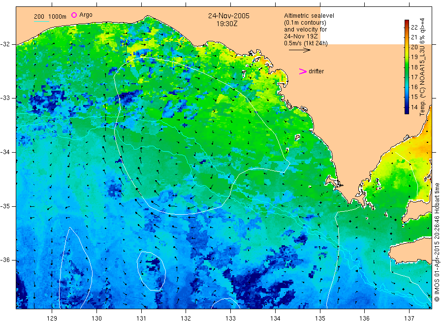Click the cyan depth contour legend line
Image resolution: width=443 pixels, height=325 pixels.
41,21
